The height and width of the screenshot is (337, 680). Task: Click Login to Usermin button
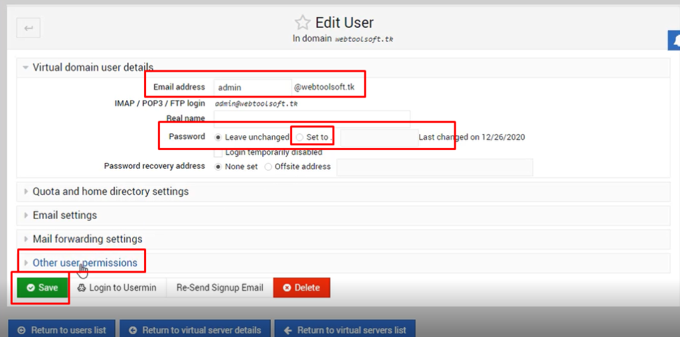tap(117, 288)
